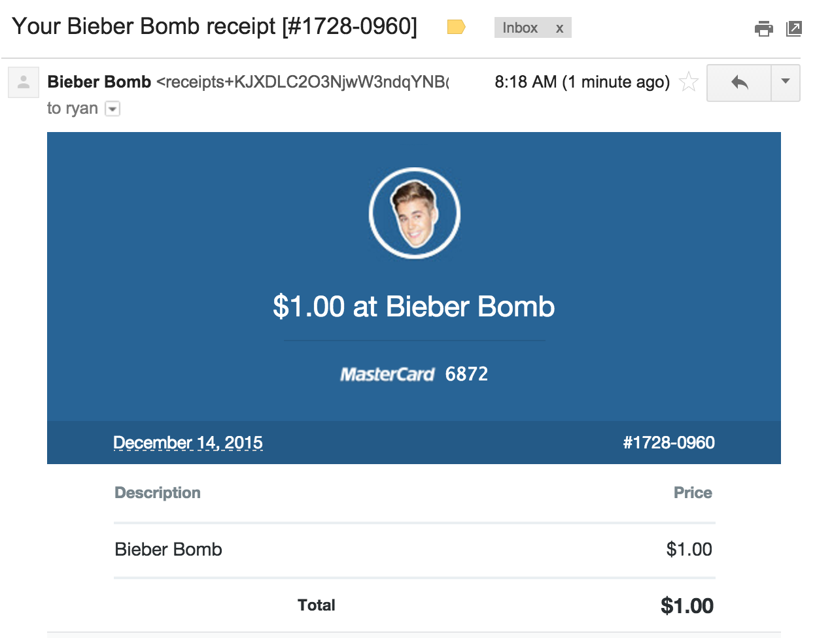The image size is (815, 638).
Task: Print this email with the printer icon
Action: pos(763,29)
